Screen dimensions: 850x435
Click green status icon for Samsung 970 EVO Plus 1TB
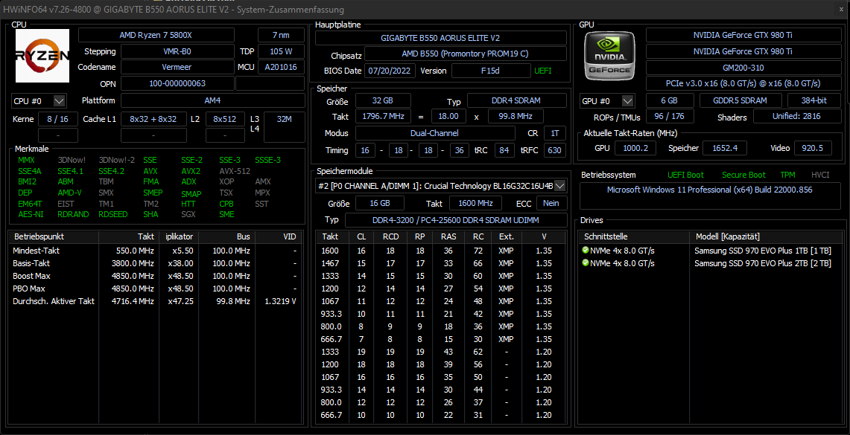tap(586, 251)
